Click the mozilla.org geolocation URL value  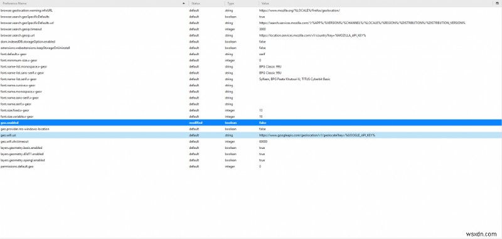tap(299, 11)
